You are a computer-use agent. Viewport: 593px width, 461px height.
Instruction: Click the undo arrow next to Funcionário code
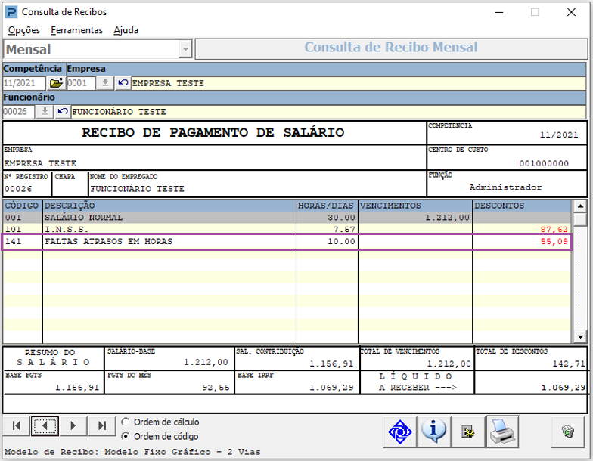[x=63, y=112]
